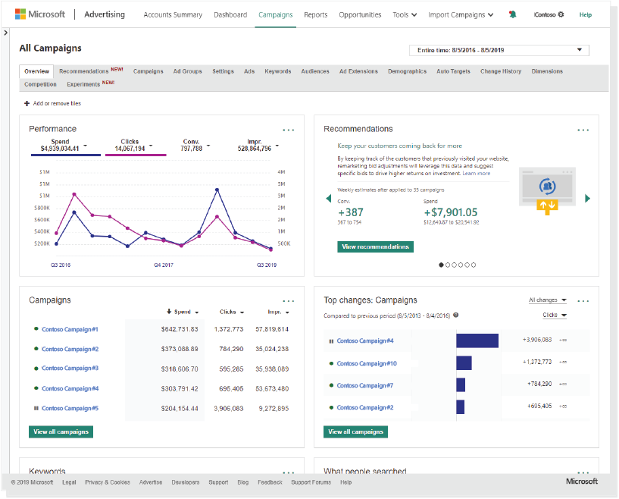Go to previous recommendation with left arrow

[329, 199]
